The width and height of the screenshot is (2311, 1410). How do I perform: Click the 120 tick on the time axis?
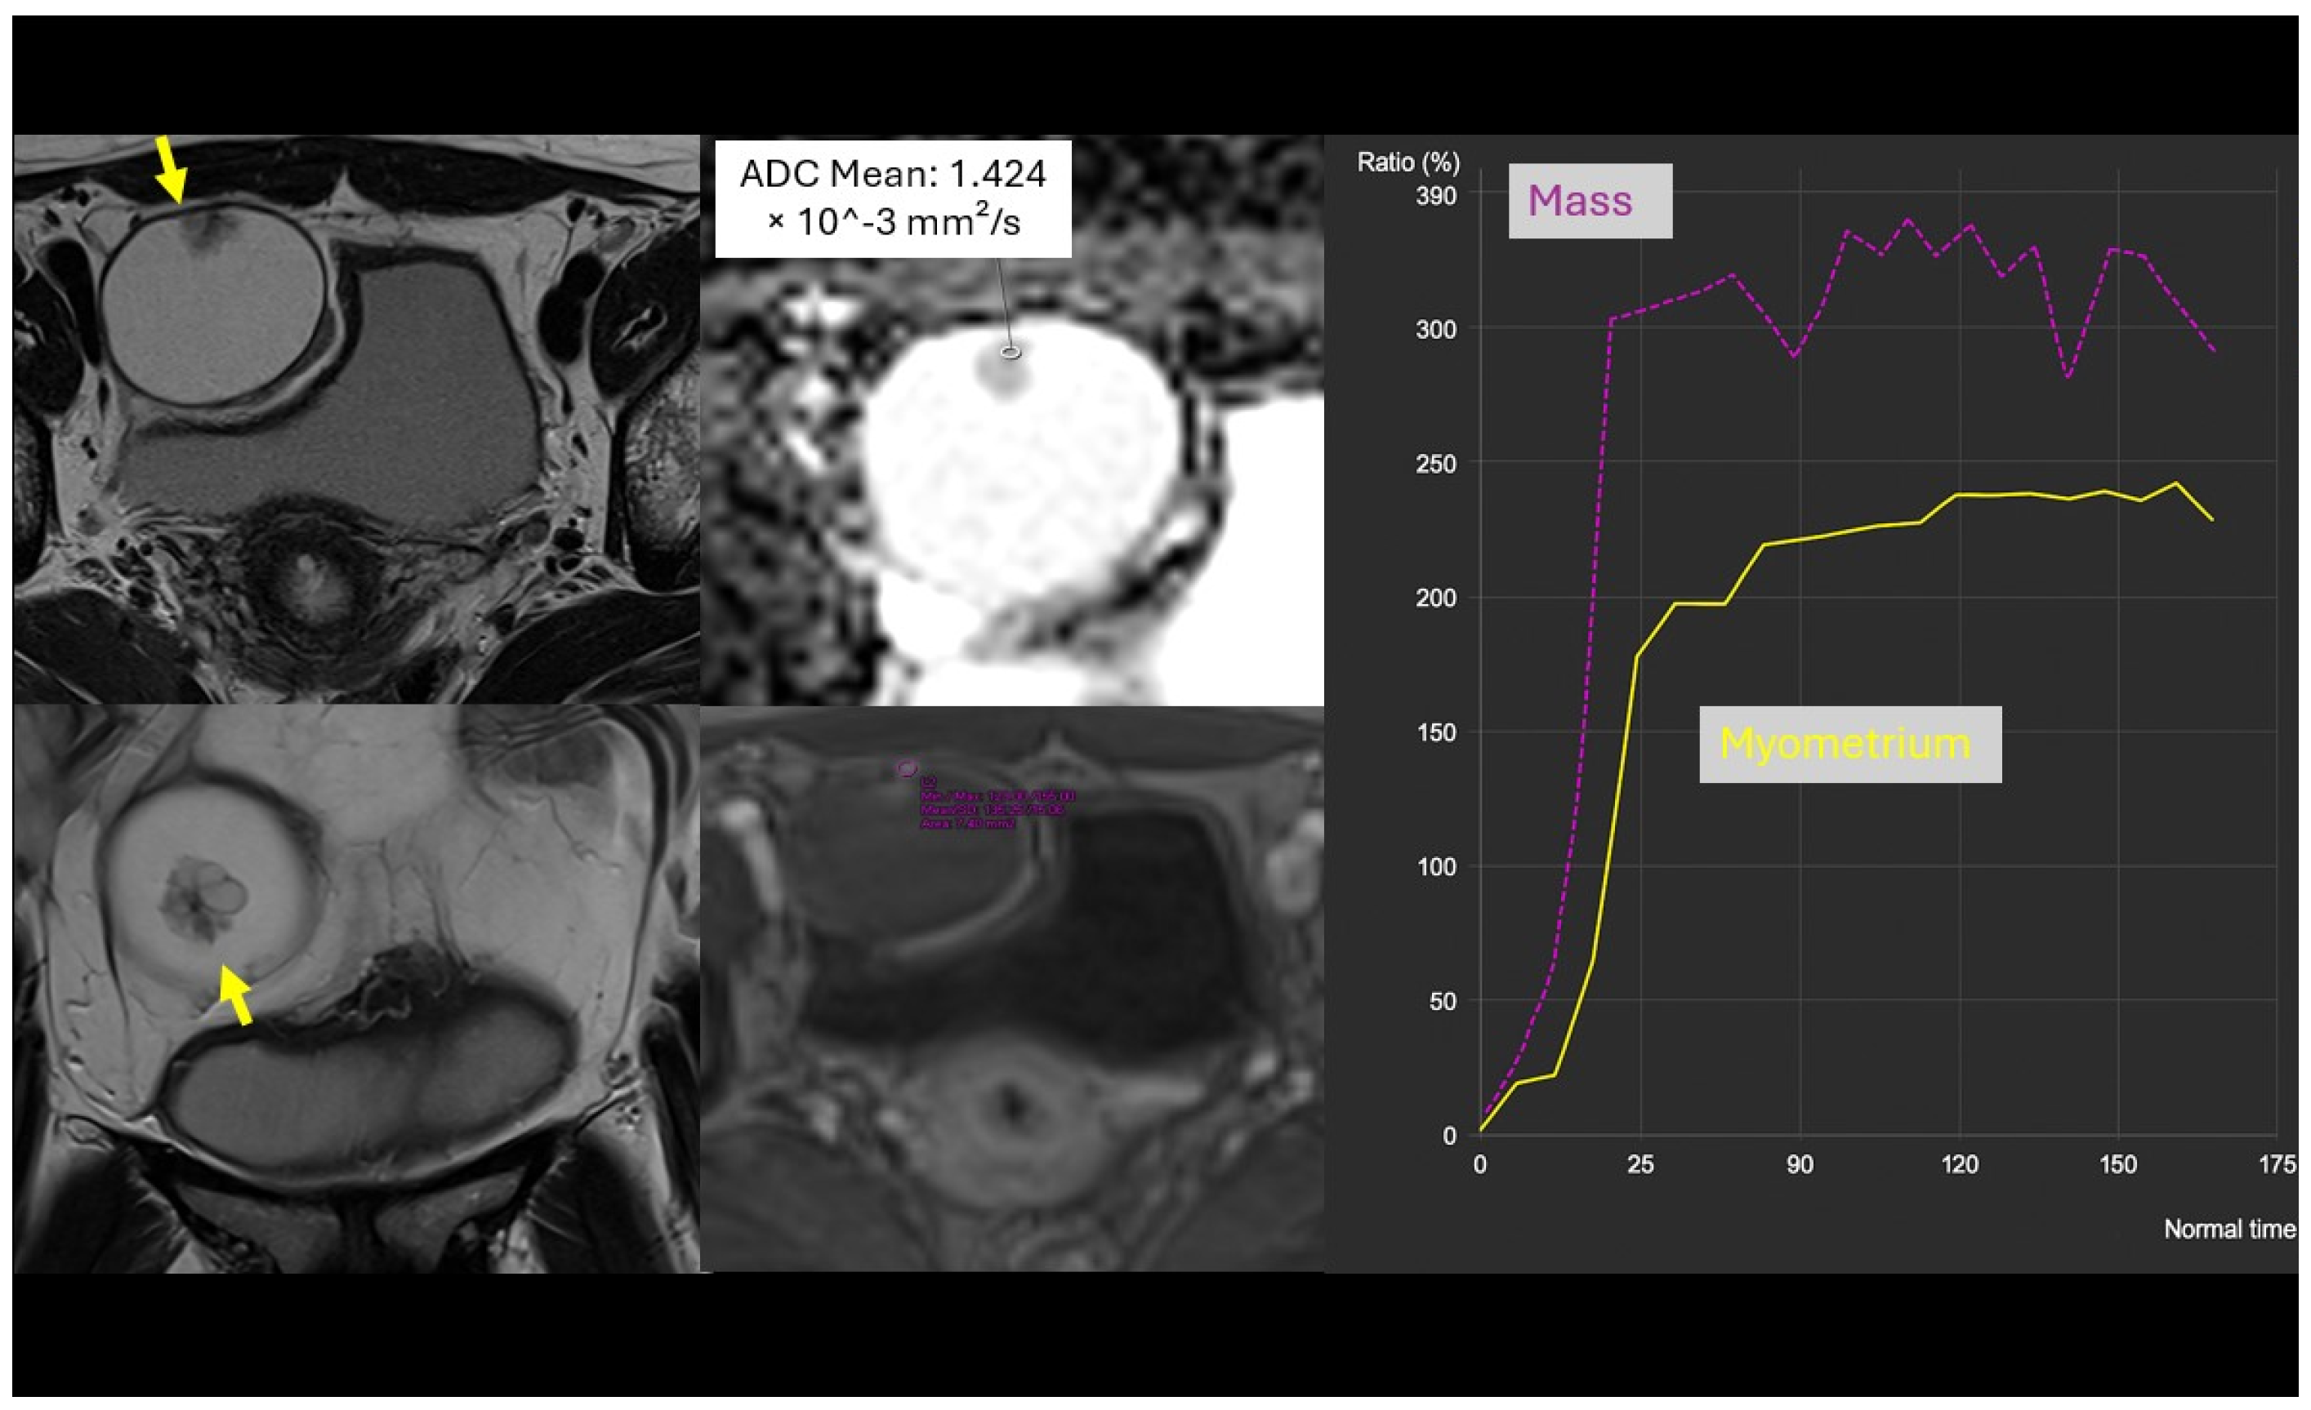(1959, 1164)
